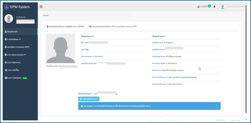
Task: Open Score Calculator in the sidebar
Action: (x=20, y=78)
